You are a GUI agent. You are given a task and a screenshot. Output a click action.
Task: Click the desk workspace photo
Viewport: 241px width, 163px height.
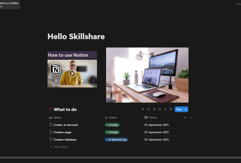click(x=147, y=75)
